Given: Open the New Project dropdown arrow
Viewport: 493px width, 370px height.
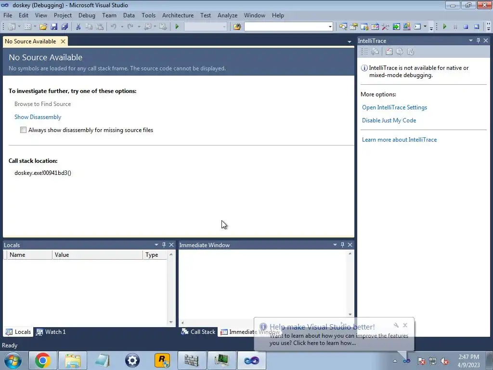Looking at the screenshot, I should (19, 27).
